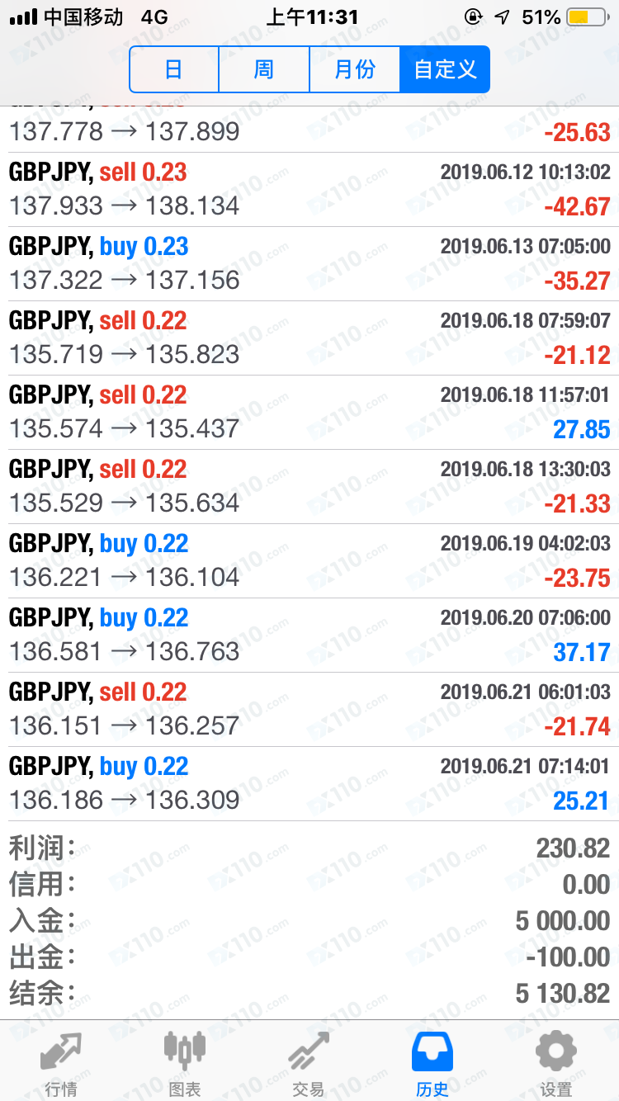Image resolution: width=619 pixels, height=1101 pixels.
Task: Tap the battery icon in status bar
Action: 588,17
